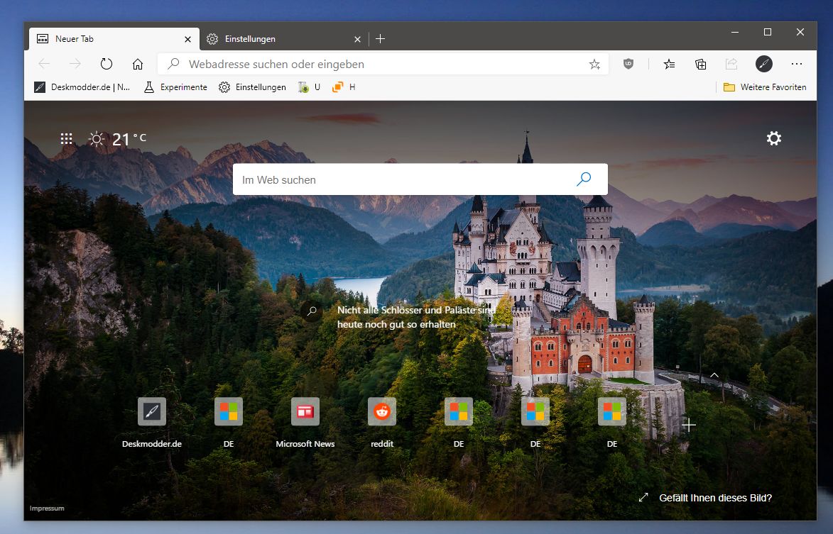Open new tab page settings gear
This screenshot has width=833, height=534.
[x=773, y=138]
